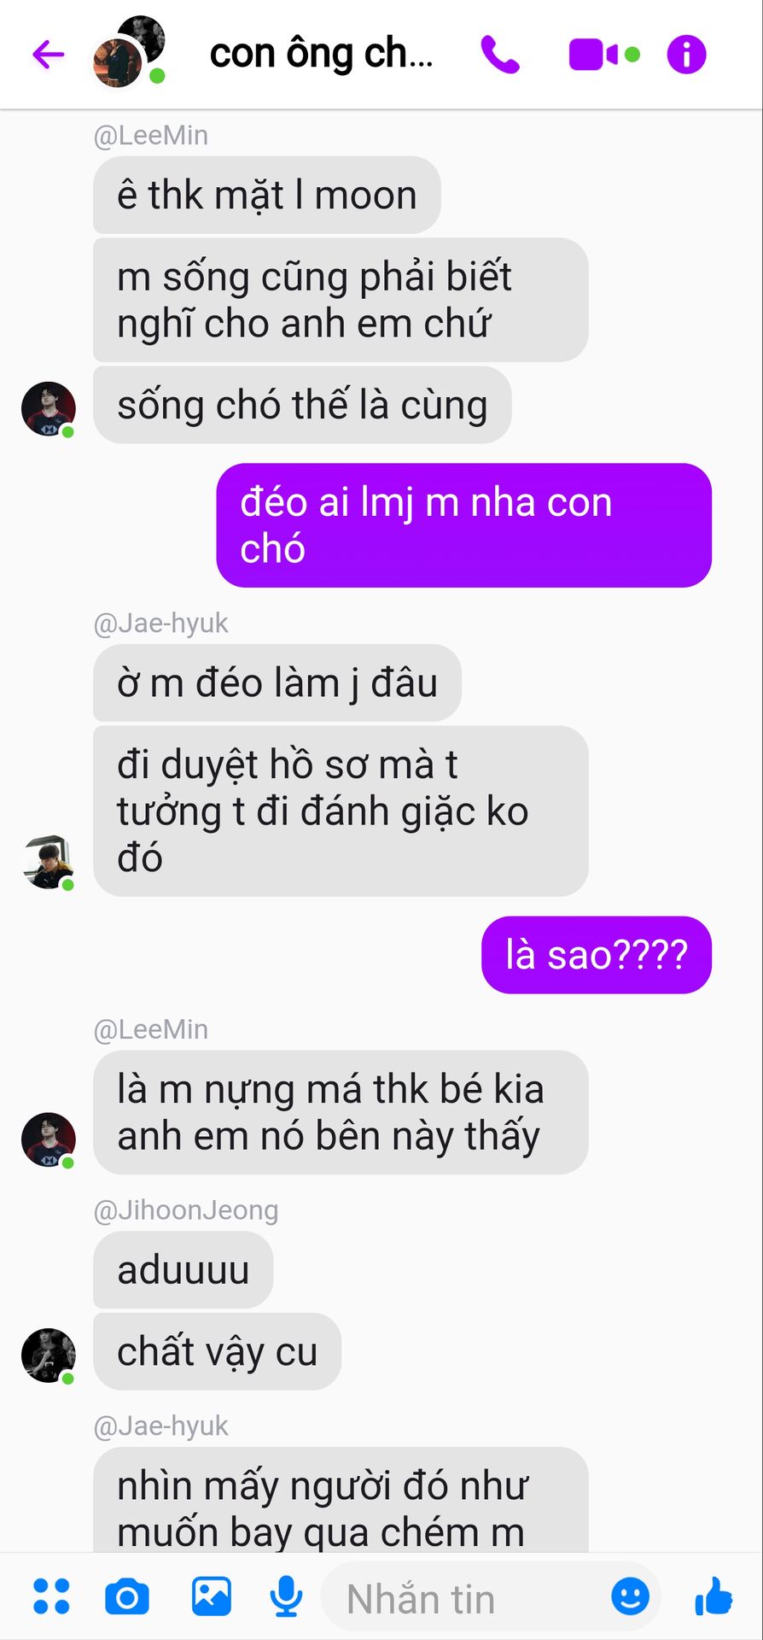Open the group chat title con ông ch...
The image size is (763, 1640).
point(322,54)
